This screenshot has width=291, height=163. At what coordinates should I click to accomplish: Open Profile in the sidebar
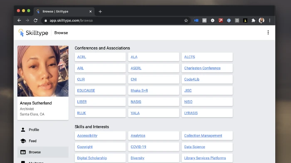[43, 130]
